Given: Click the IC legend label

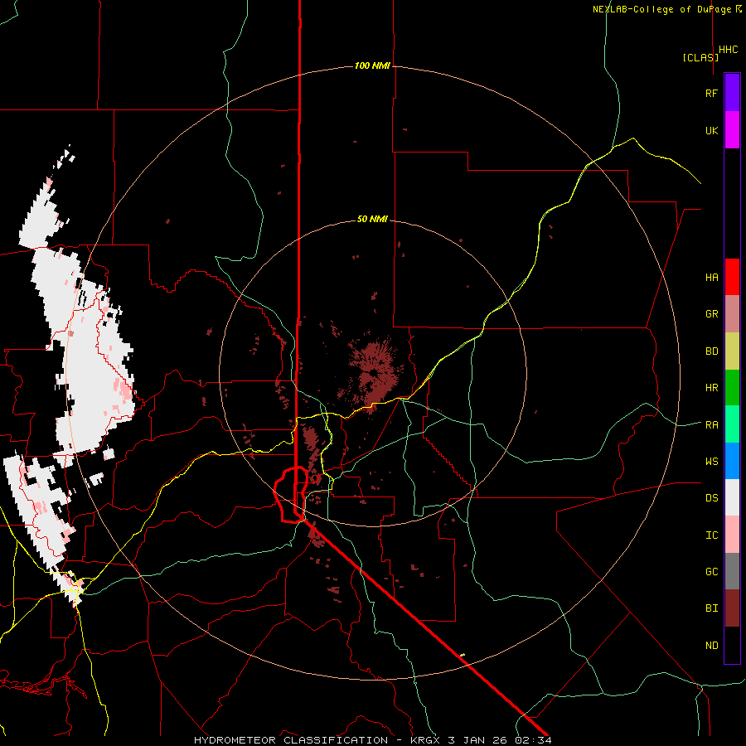Looking at the screenshot, I should (711, 535).
